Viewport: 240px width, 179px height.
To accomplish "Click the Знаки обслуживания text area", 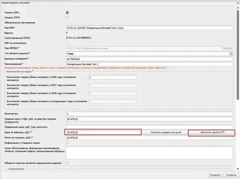I will 150,153.
